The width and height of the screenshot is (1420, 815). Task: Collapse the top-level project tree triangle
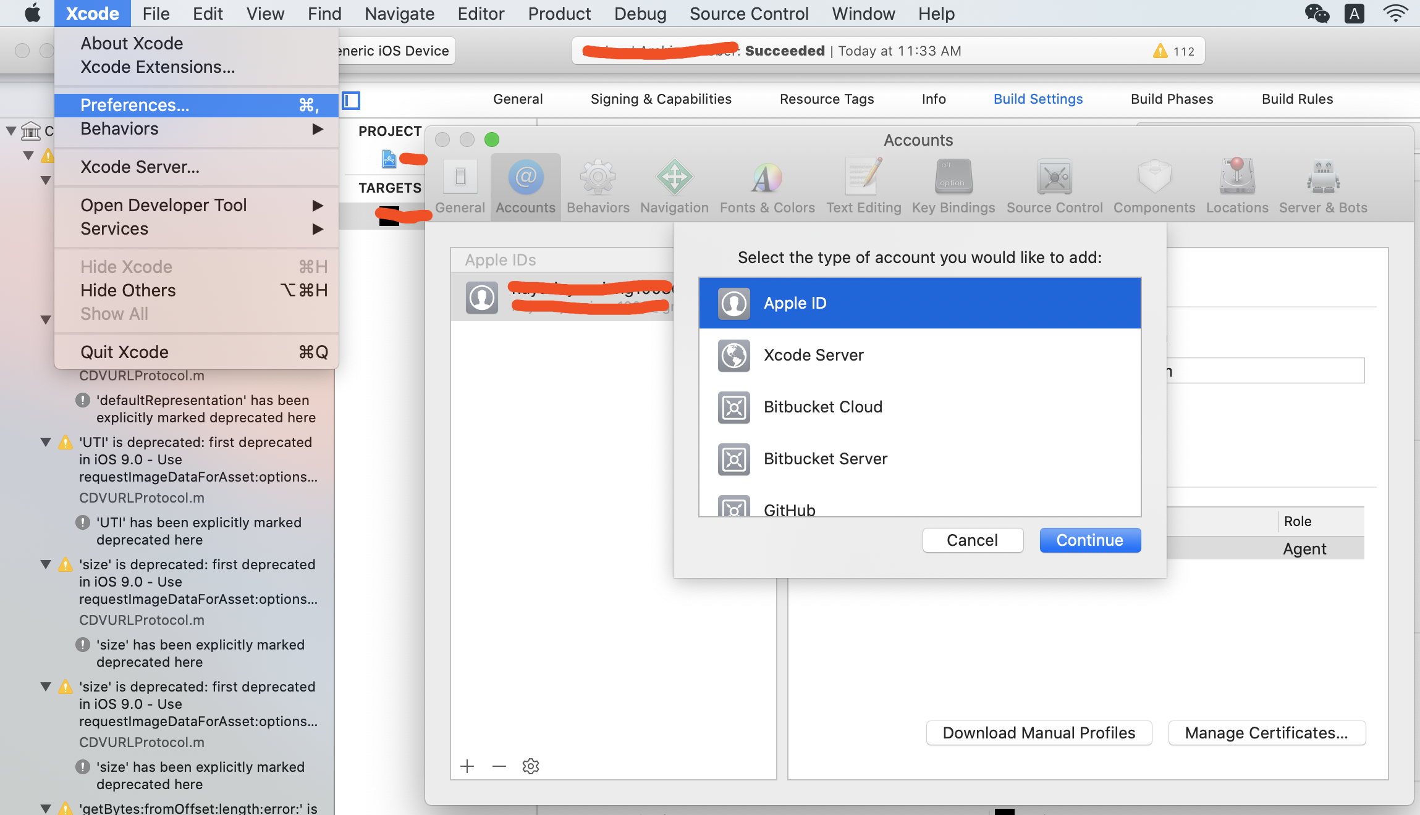[x=11, y=131]
